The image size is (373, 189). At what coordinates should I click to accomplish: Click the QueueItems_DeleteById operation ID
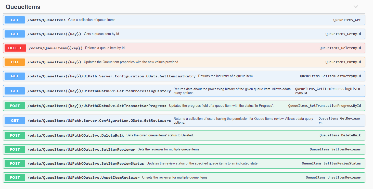click(340, 48)
